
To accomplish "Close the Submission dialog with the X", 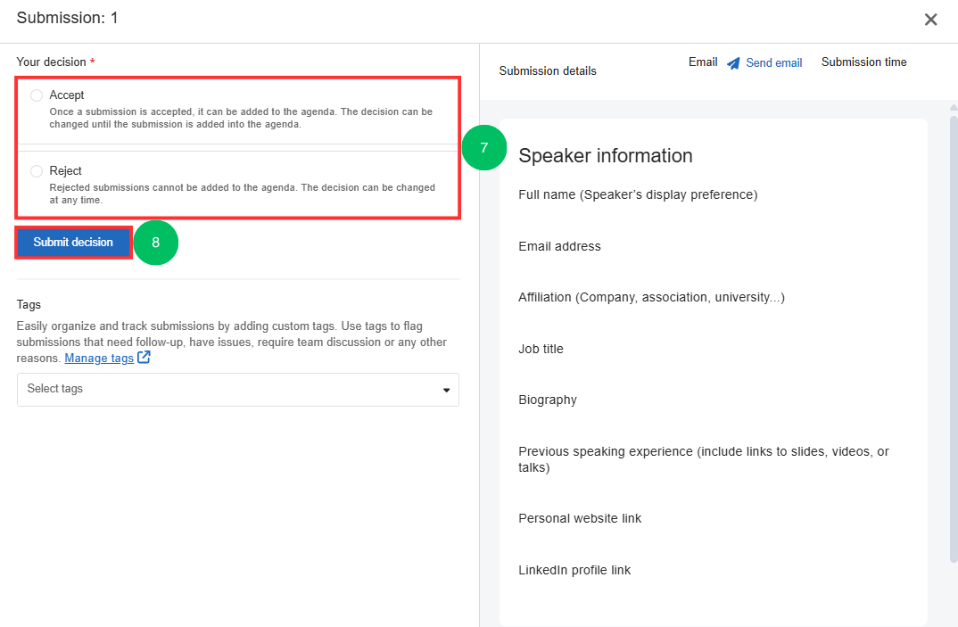I will tap(930, 20).
